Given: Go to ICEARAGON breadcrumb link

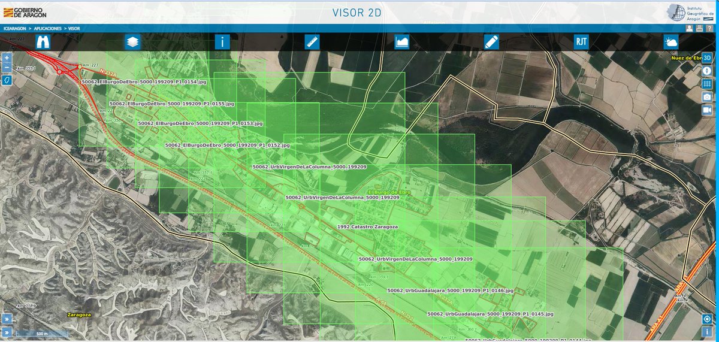Looking at the screenshot, I should pyautogui.click(x=15, y=28).
